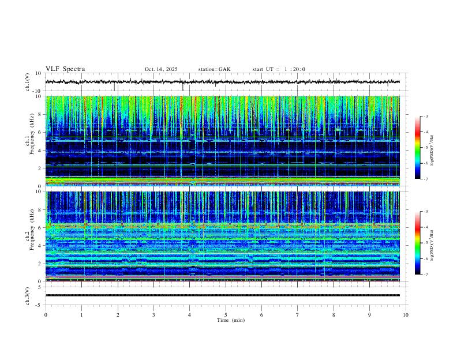
Task: Click the ch.1 colorbar '-3' label
Action: pos(425,116)
